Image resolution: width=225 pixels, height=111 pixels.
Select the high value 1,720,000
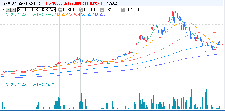[112, 10]
